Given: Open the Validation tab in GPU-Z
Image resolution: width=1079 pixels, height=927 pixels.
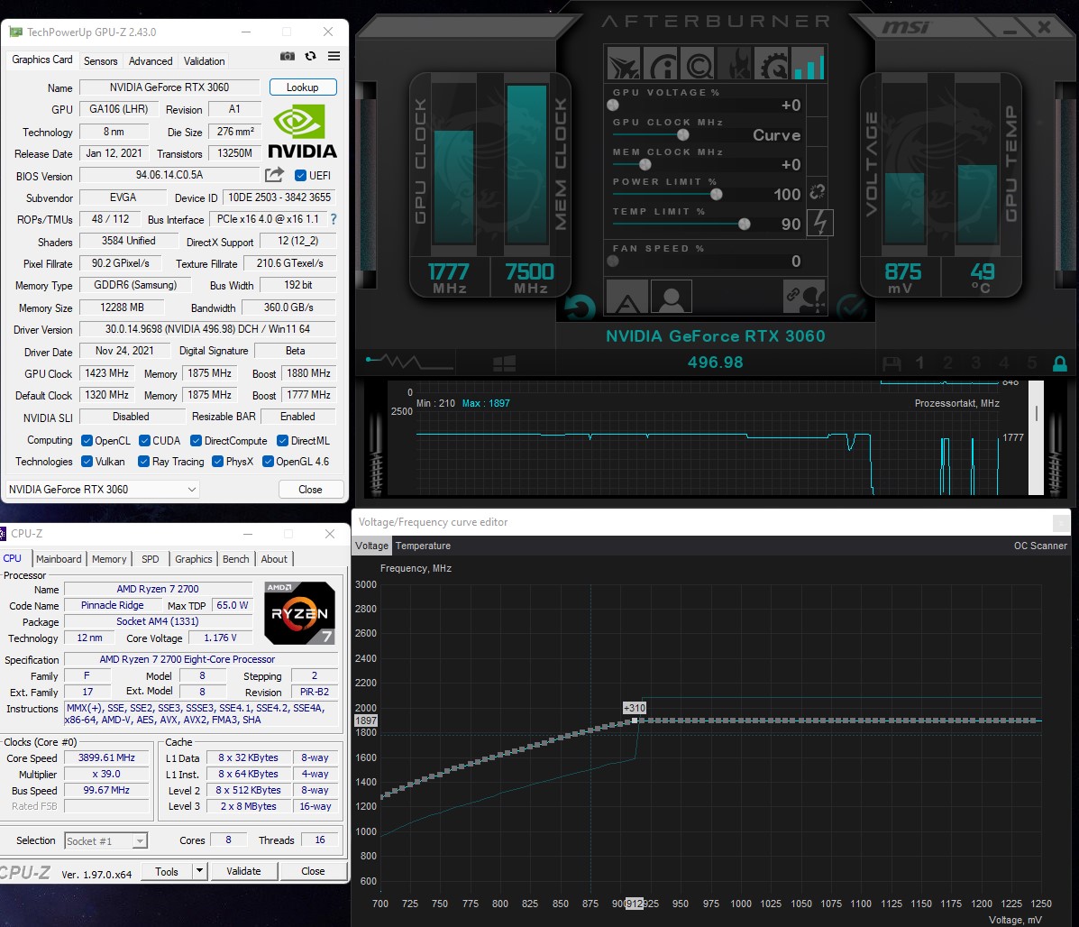Looking at the screenshot, I should click(205, 61).
